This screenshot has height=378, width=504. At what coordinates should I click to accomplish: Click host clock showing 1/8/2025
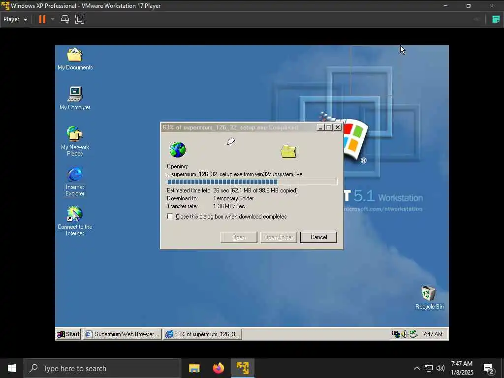click(x=462, y=368)
